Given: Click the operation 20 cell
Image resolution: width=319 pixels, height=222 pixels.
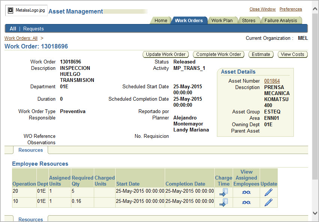Looking at the screenshot, I should pos(24,192).
